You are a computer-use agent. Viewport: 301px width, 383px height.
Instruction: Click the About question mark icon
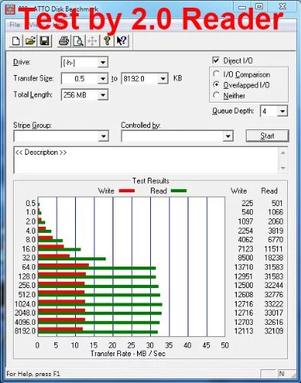[x=107, y=41]
